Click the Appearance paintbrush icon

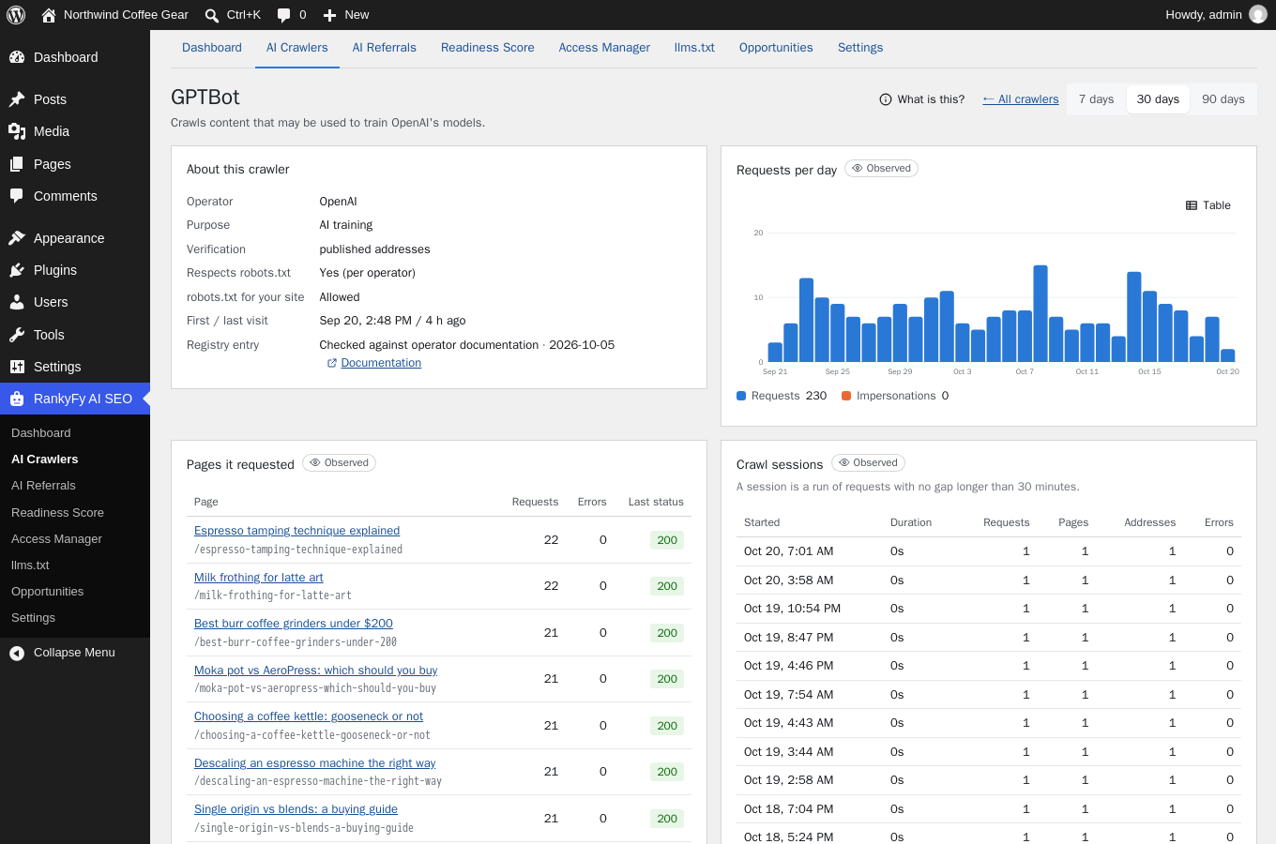tap(17, 238)
